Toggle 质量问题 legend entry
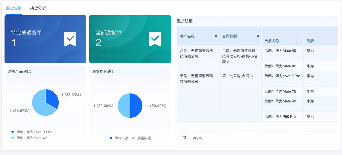Image resolution: width=342 pixels, height=155 pixels. (x=141, y=138)
